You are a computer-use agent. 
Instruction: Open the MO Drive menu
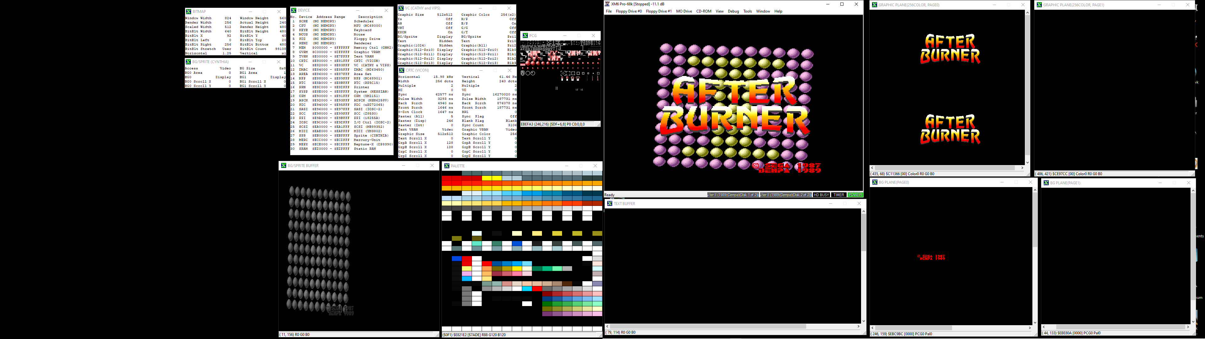684,11
